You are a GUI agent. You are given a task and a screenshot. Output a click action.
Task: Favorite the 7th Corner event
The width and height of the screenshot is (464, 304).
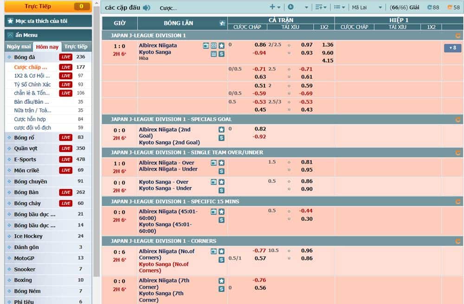221,281
